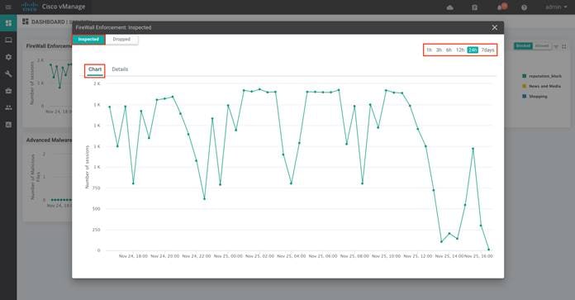
Task: Open the Administration people icon in the sidebar
Action: [x=8, y=107]
